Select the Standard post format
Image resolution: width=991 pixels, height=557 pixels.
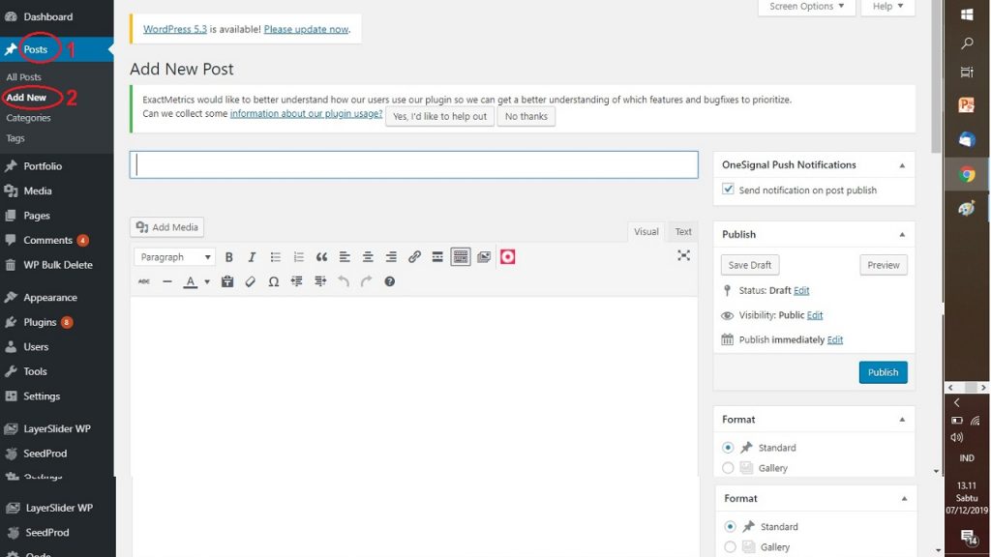click(x=728, y=448)
